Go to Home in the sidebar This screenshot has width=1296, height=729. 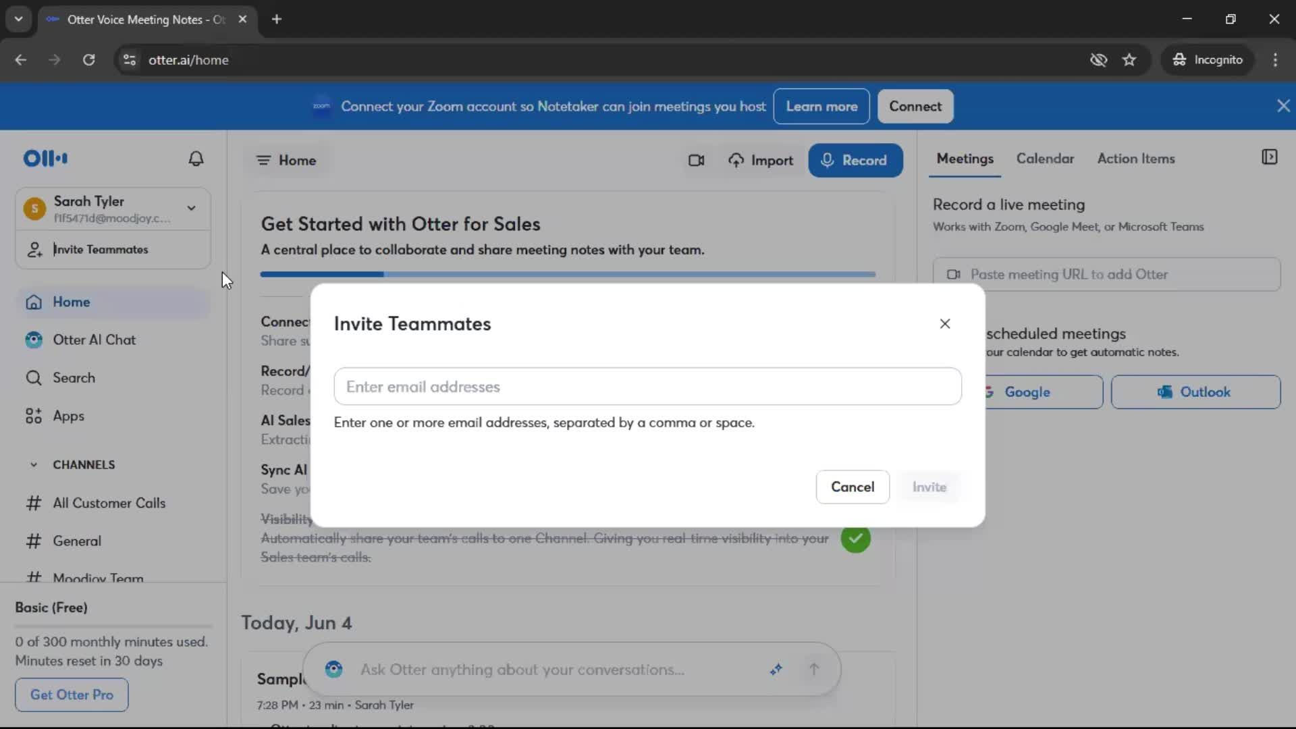(113, 302)
